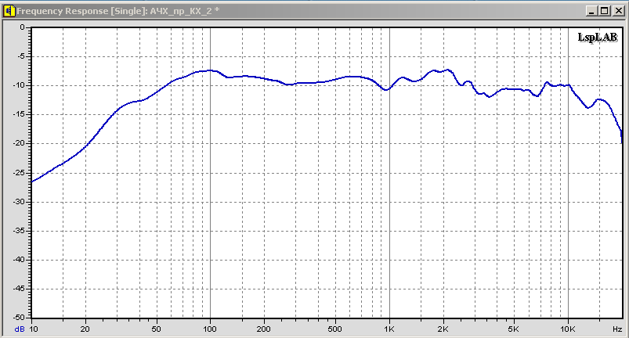Maximize the Frequency Response window
629x338 pixels.
[x=605, y=11]
